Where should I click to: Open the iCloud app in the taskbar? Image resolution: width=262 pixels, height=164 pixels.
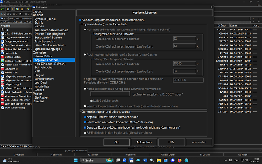[x=138, y=160]
